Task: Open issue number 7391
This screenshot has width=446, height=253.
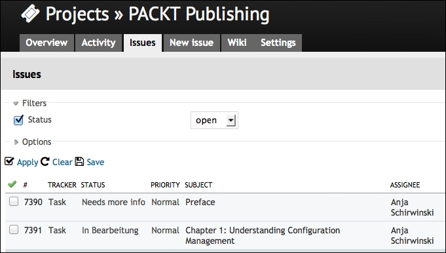Action: point(33,230)
